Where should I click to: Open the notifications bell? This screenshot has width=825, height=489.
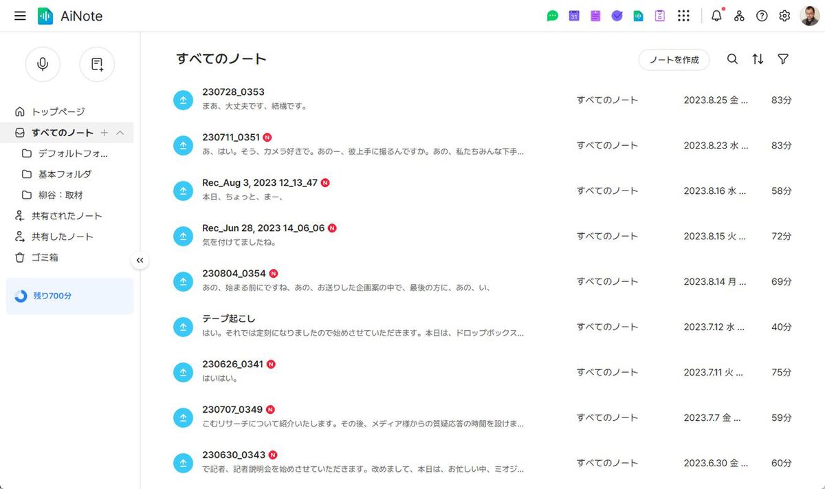pos(716,16)
